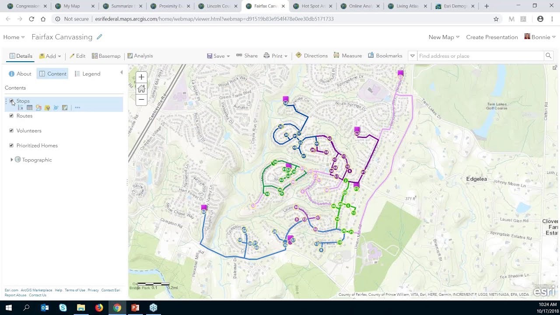Open the Save dropdown
560x315 pixels.
218,56
